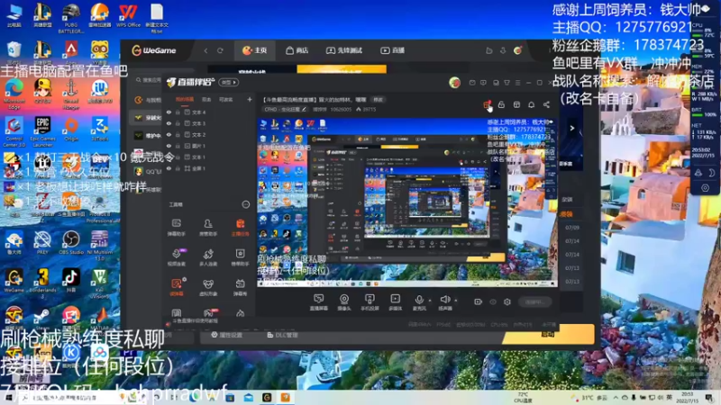
Task: Toggle visibility of the 全屏 1 layer
Action: point(169,168)
